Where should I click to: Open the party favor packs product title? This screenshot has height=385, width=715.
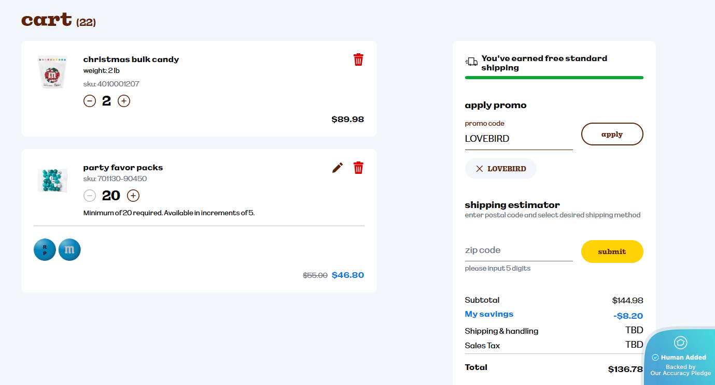(123, 168)
